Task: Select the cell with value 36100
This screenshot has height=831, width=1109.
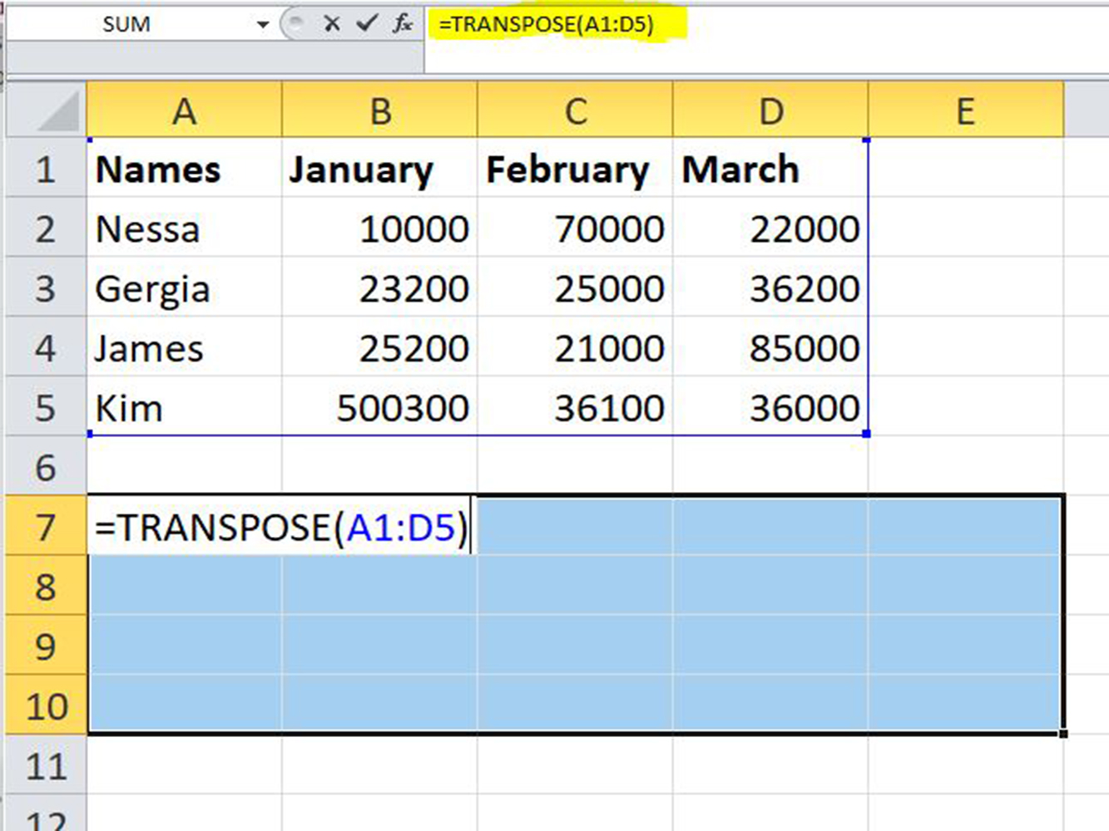Action: tap(575, 407)
